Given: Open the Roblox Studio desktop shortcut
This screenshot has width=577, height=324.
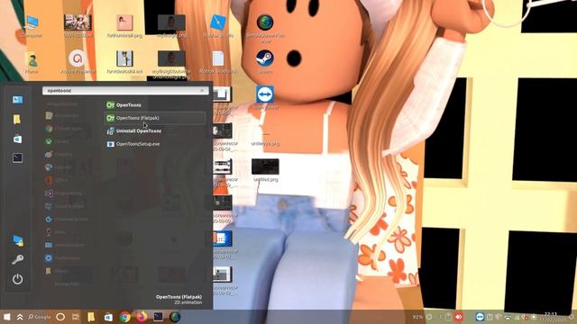Looking at the screenshot, I should point(218,26).
